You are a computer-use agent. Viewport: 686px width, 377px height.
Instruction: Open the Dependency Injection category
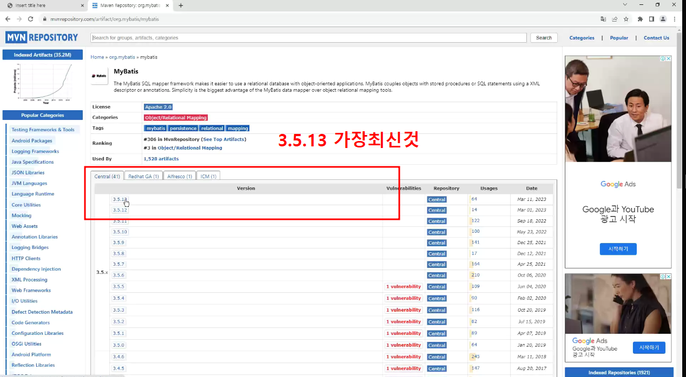36,269
